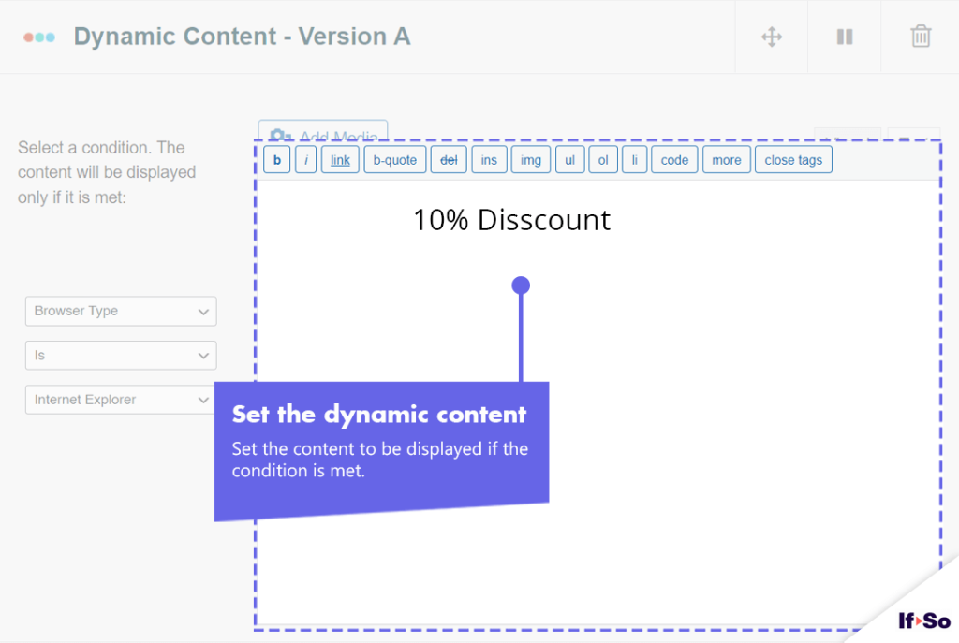Click the ol list button

603,160
